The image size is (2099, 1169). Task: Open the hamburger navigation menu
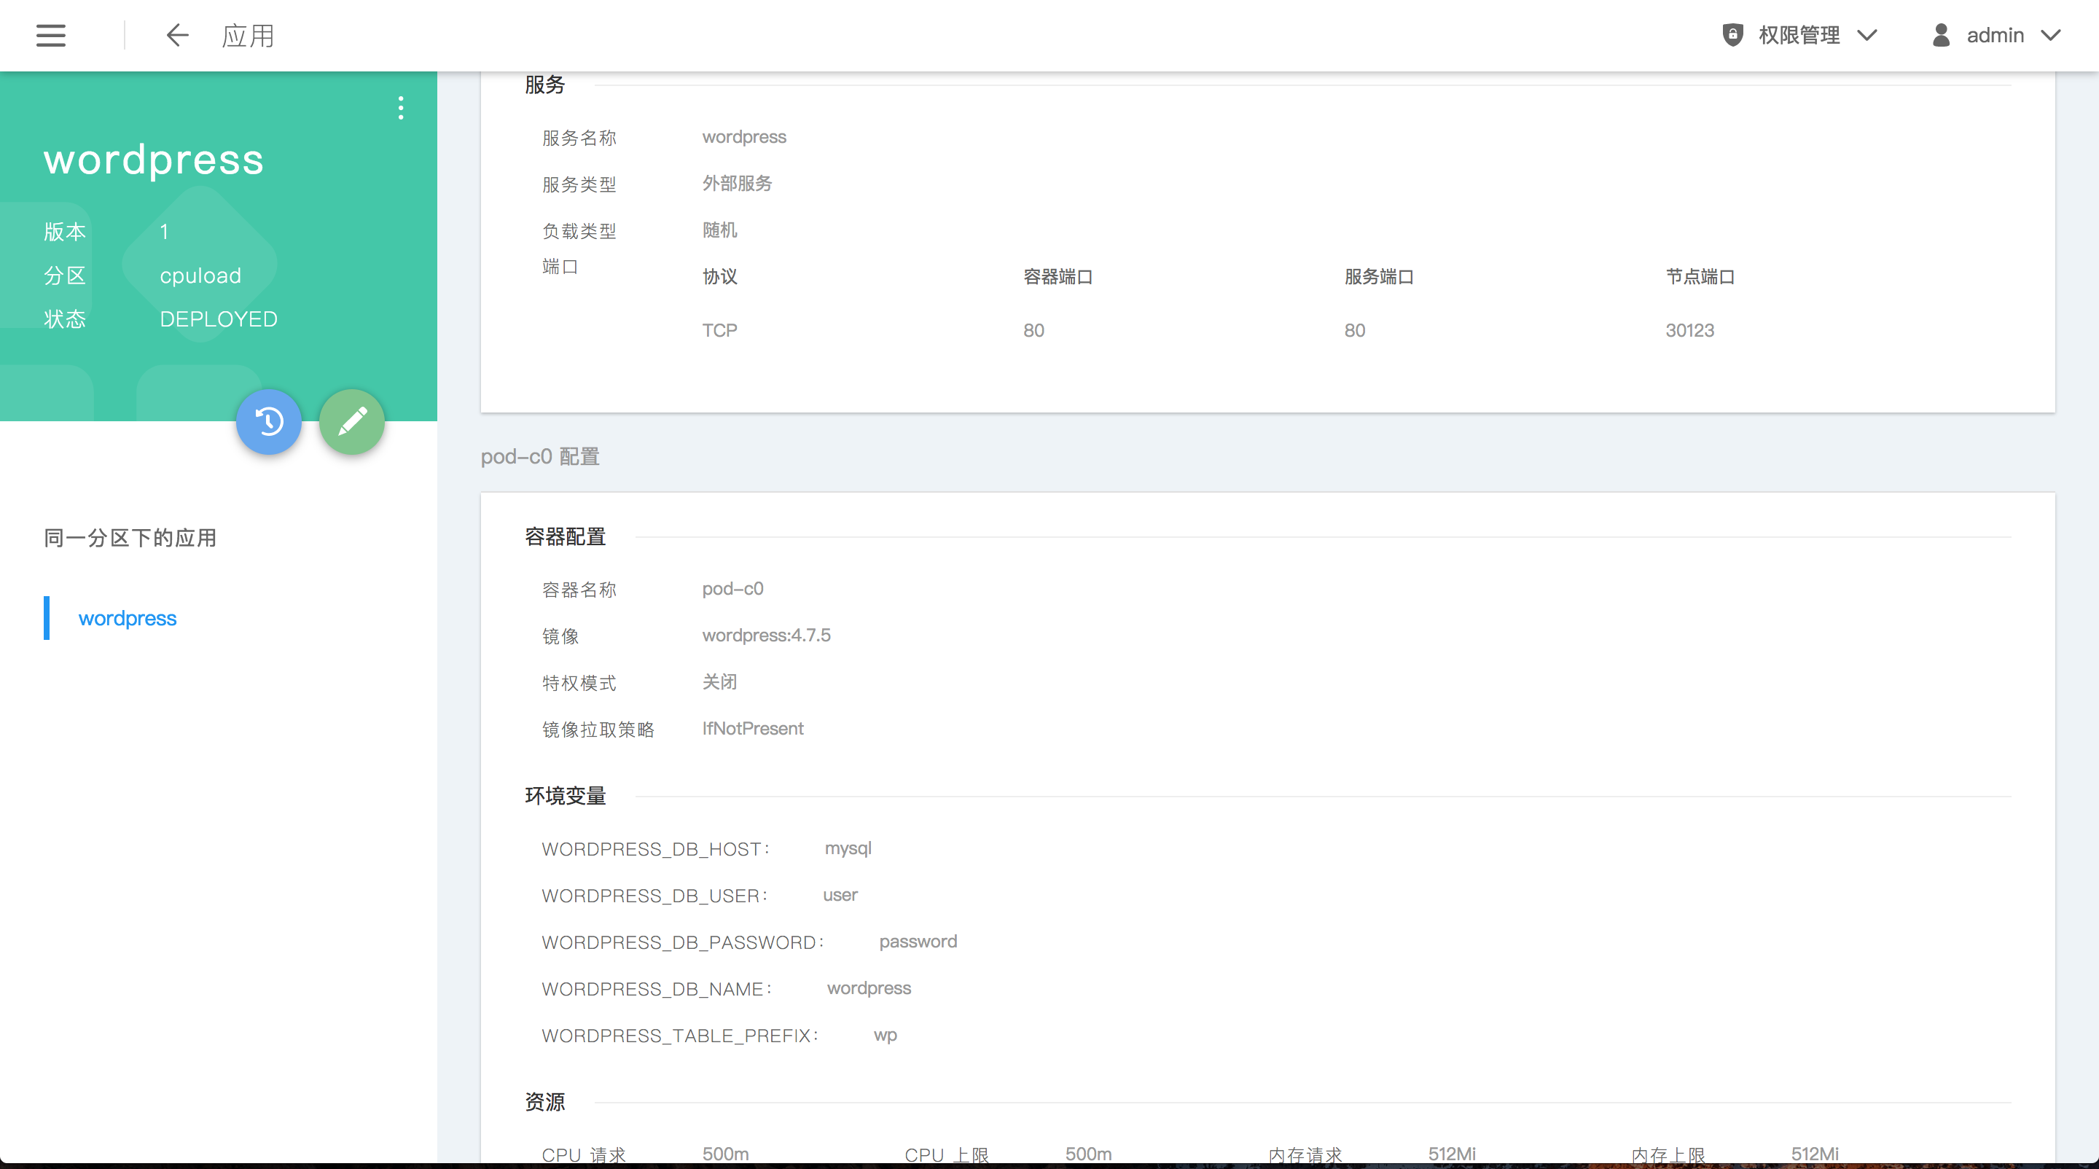click(x=50, y=35)
